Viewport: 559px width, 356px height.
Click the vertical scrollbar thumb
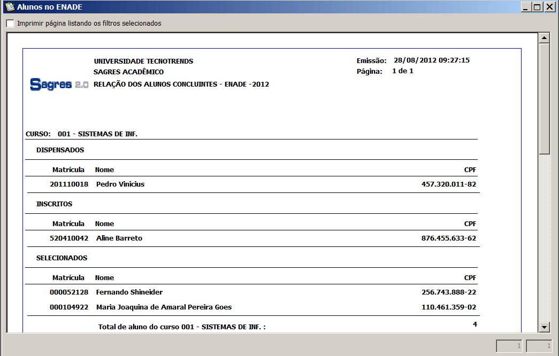coord(545,99)
